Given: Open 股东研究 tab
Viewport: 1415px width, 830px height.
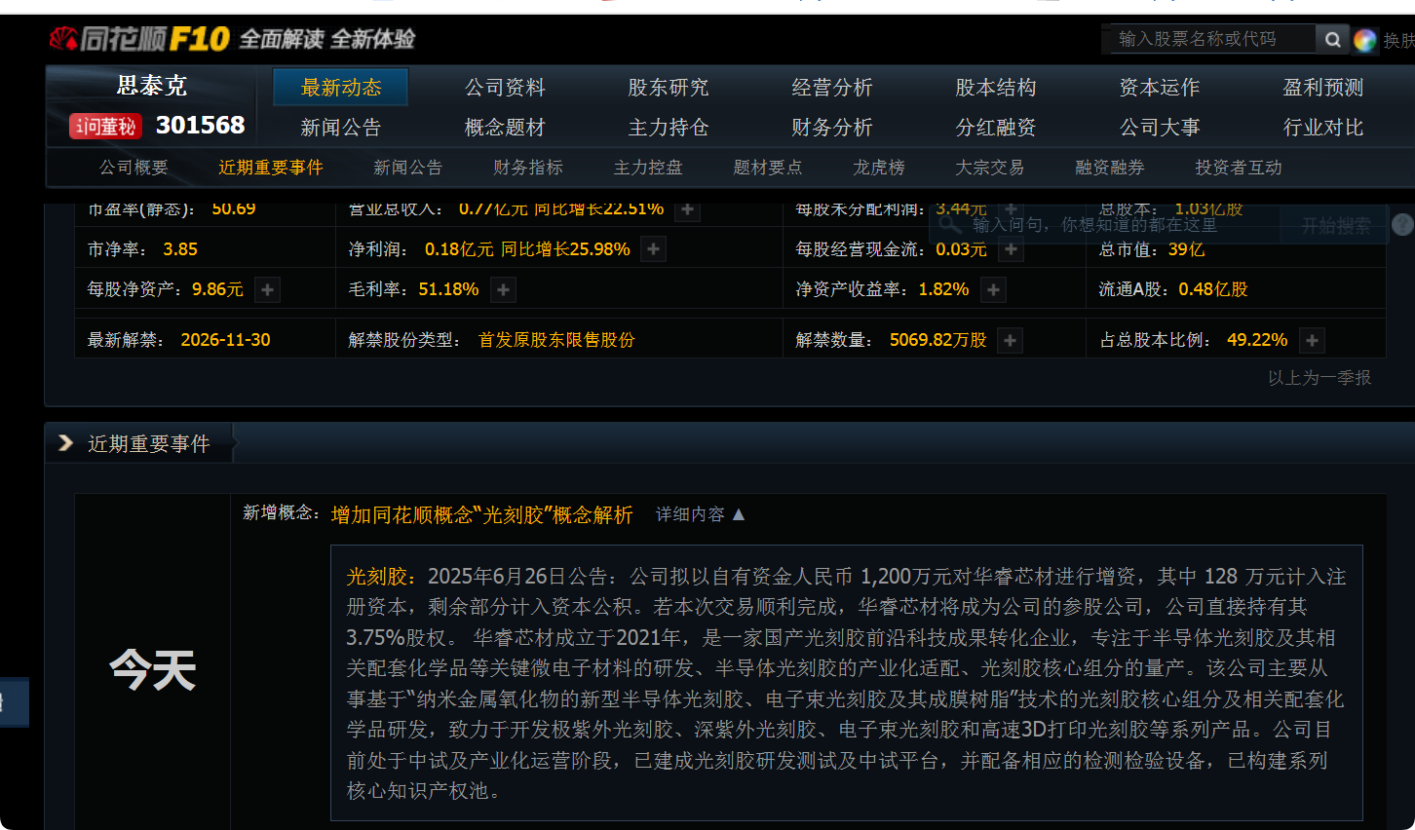Looking at the screenshot, I should (669, 88).
